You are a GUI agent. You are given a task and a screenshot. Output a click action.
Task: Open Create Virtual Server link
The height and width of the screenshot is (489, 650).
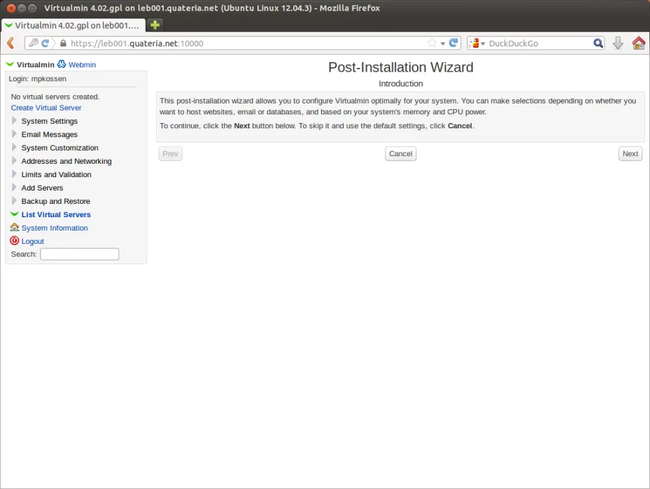click(46, 108)
